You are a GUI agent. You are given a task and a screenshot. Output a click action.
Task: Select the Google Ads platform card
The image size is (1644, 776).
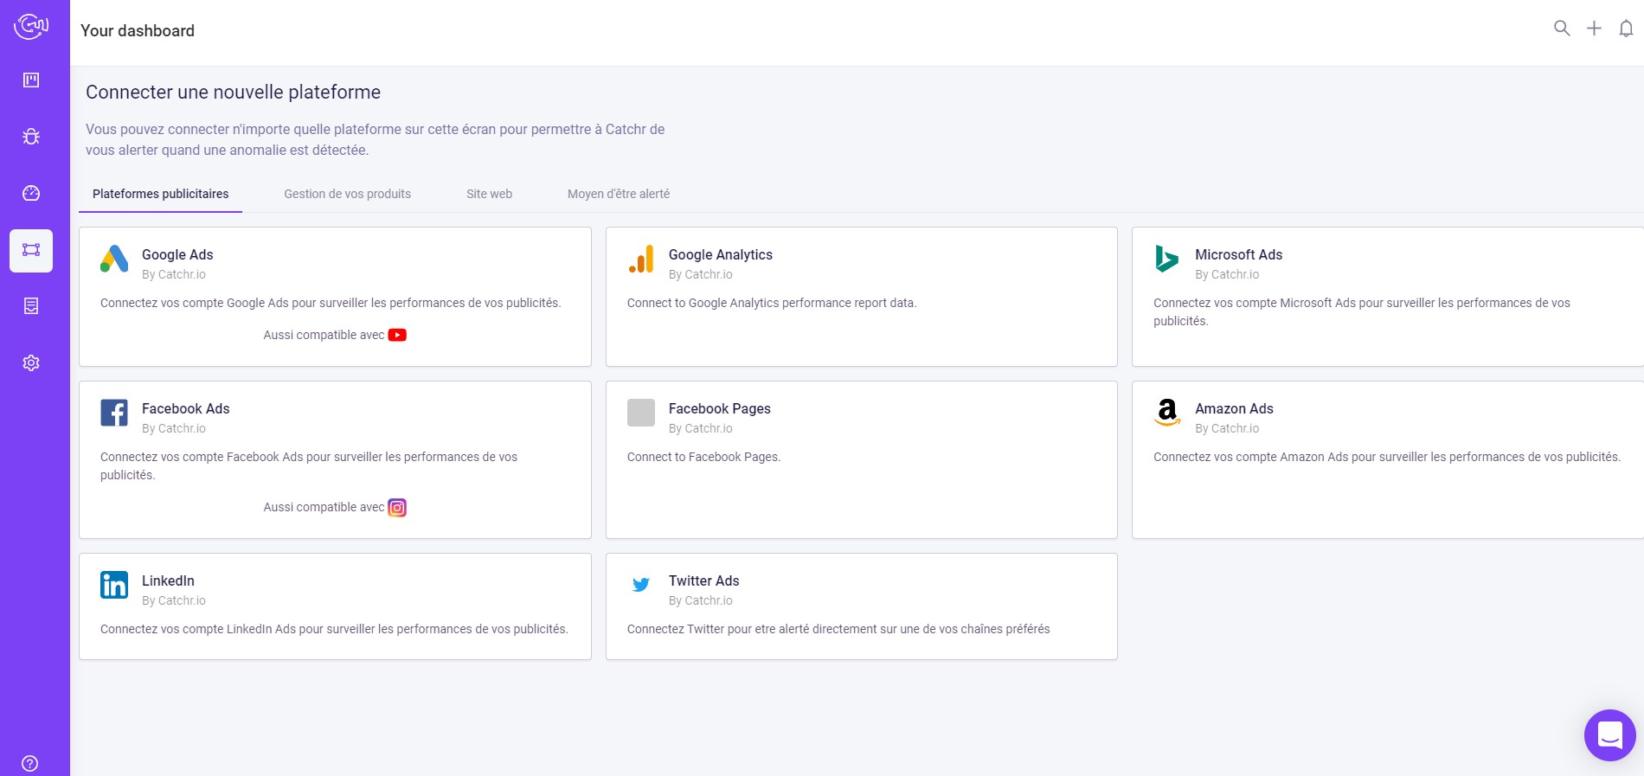click(x=335, y=296)
